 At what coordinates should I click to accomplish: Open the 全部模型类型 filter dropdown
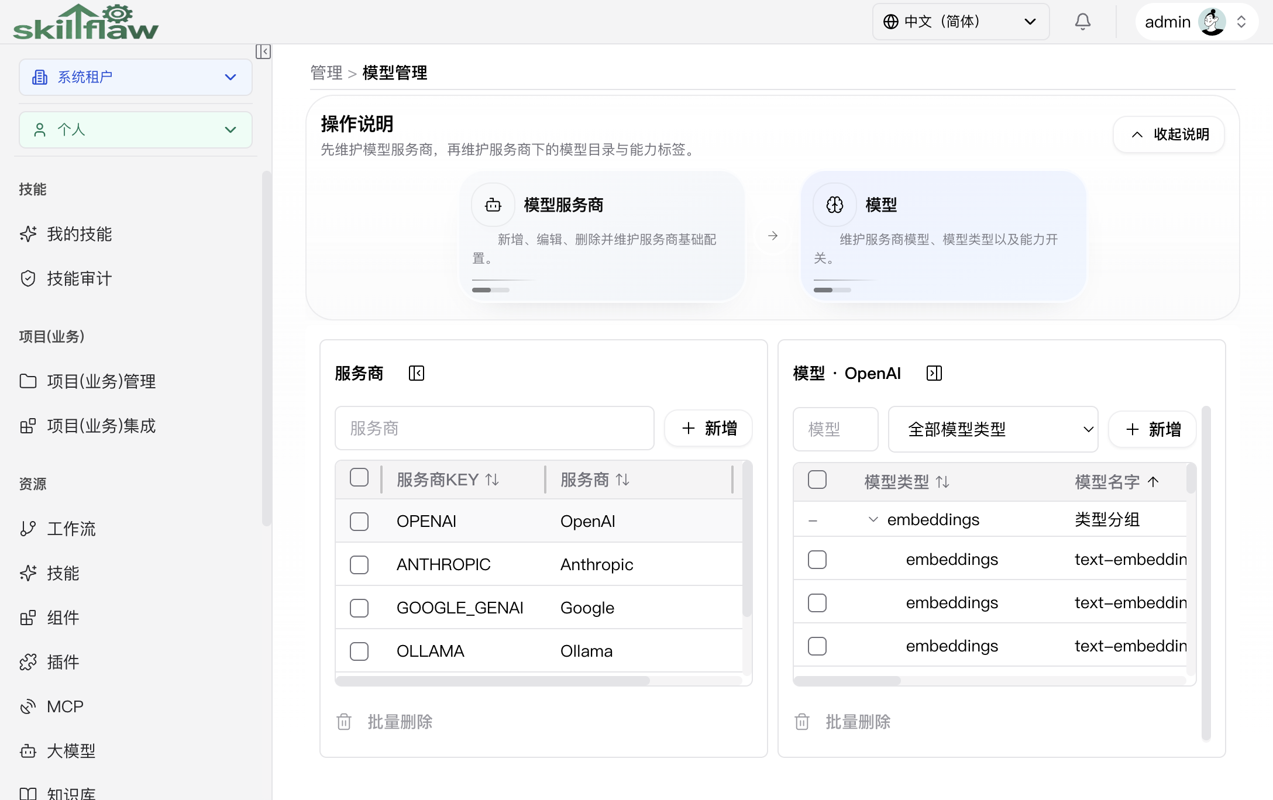993,429
